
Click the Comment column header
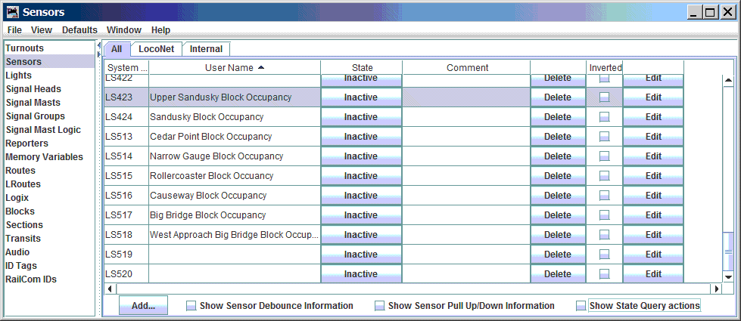click(466, 68)
